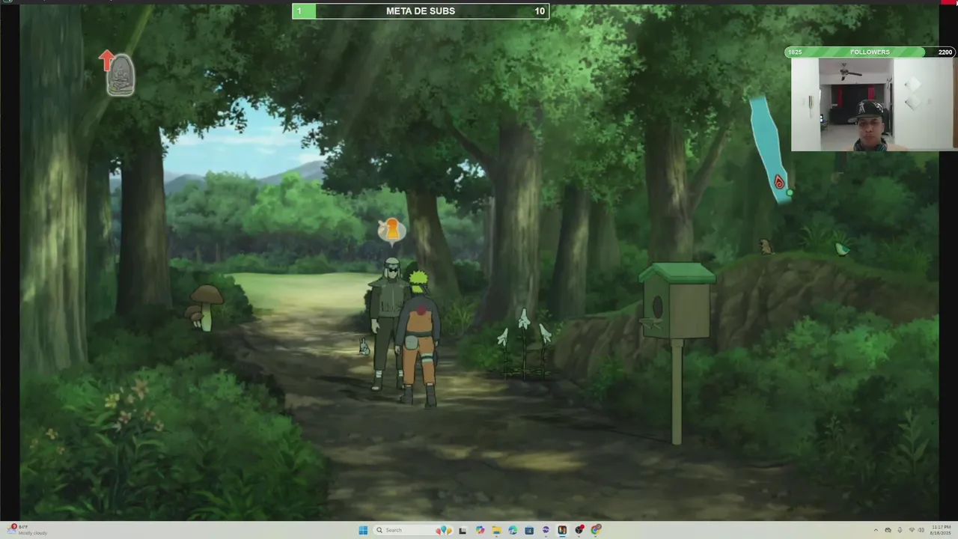Click the masked ninja NPC
Viewport: 958px width, 539px height.
tap(388, 322)
